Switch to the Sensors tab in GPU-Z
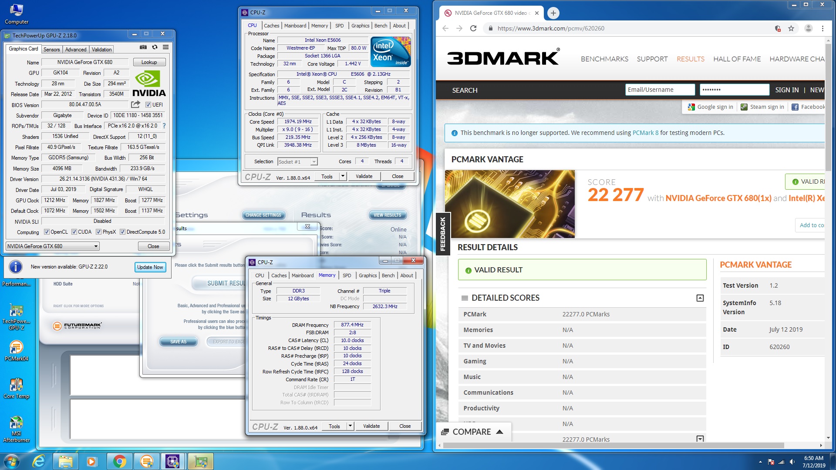Viewport: 836px width, 470px height. tap(51, 50)
